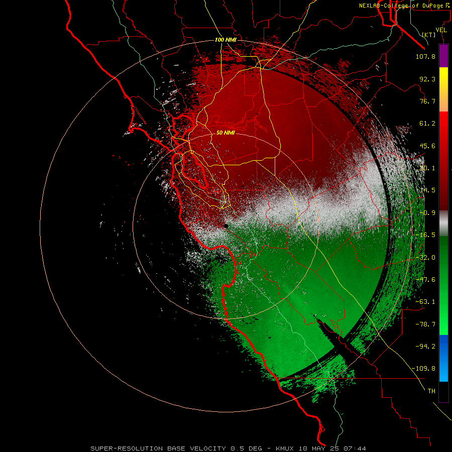Viewport: 452px width, 452px height.
Task: Click the '[KT]' units label
Action: coord(429,35)
